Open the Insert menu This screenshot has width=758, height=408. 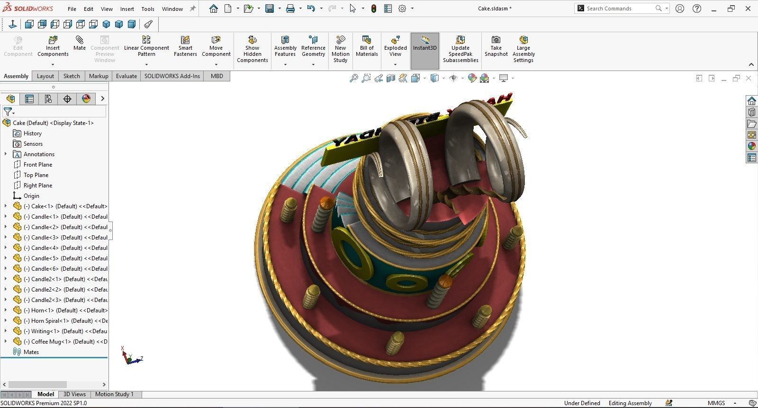(127, 9)
